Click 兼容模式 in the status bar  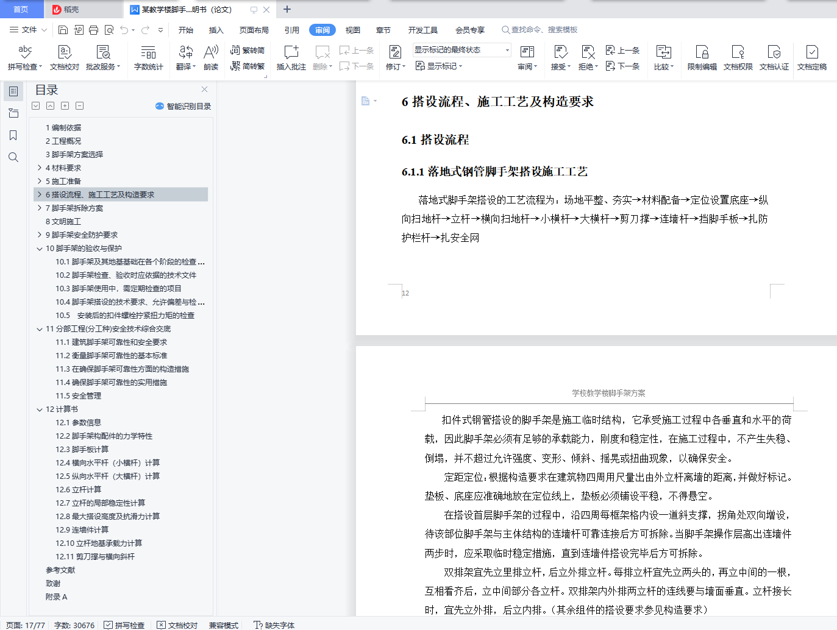point(224,625)
